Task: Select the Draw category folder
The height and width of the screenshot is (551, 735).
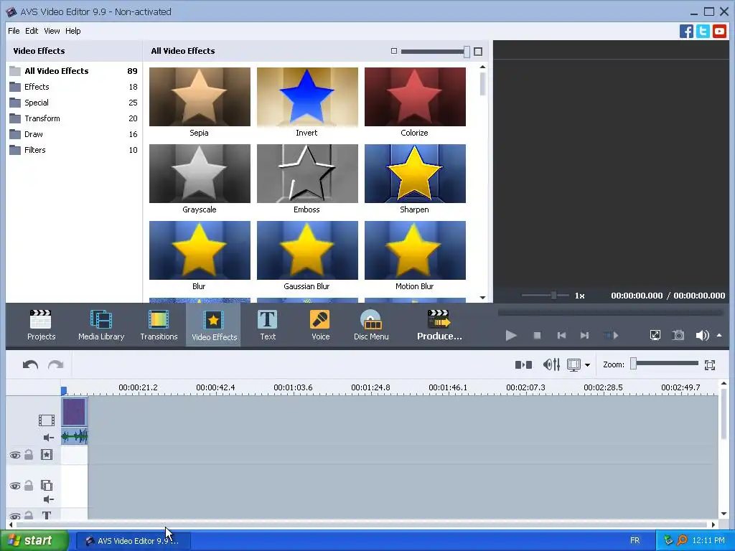Action: [x=74, y=134]
